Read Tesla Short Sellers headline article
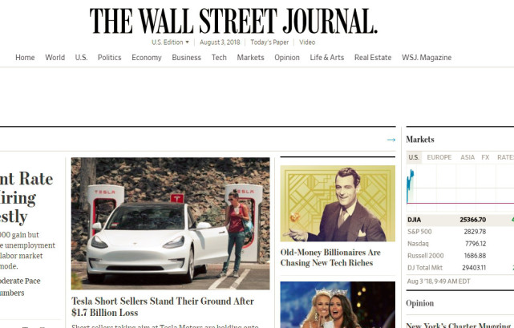 pos(163,307)
